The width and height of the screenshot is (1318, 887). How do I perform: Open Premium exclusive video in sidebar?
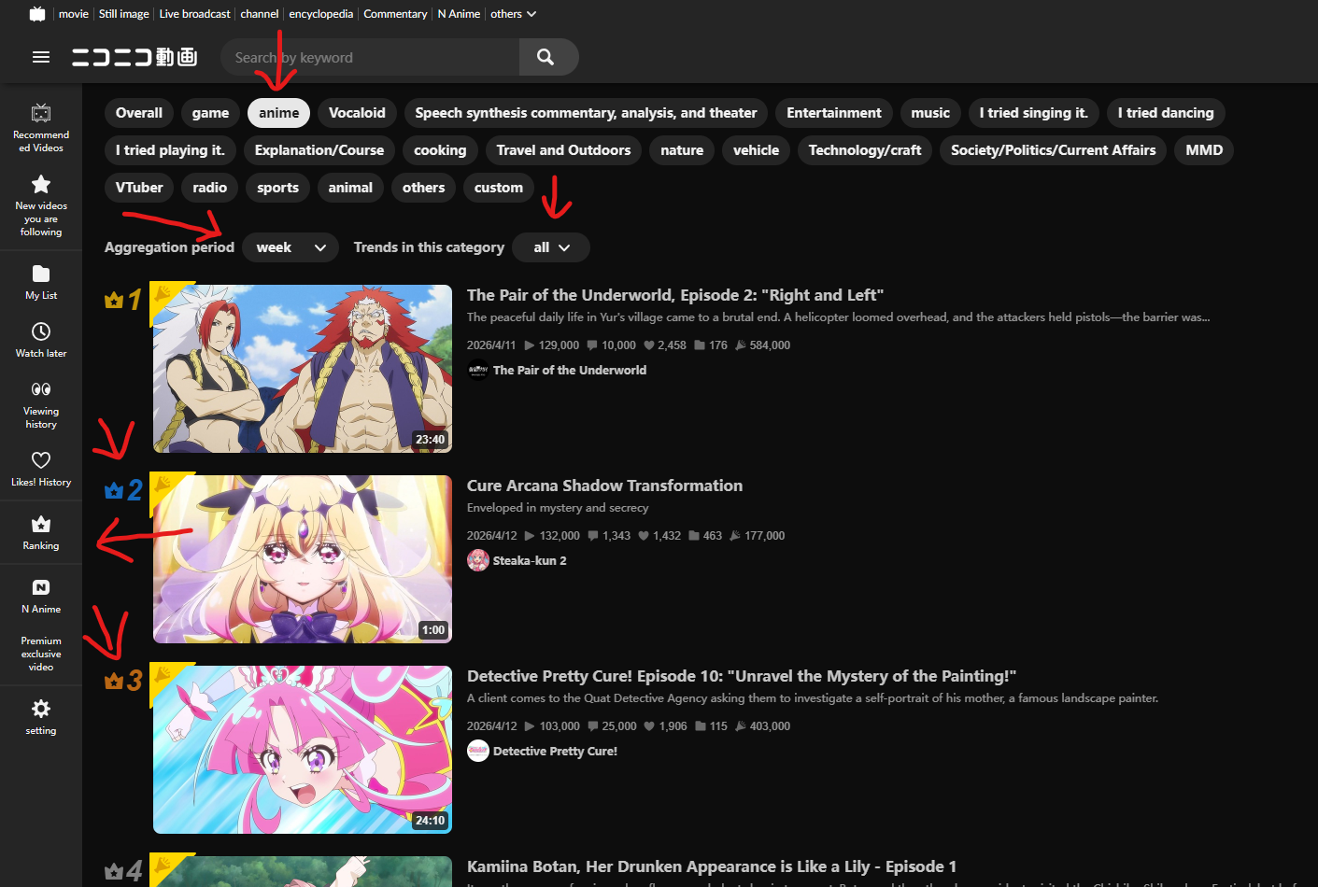[x=41, y=654]
